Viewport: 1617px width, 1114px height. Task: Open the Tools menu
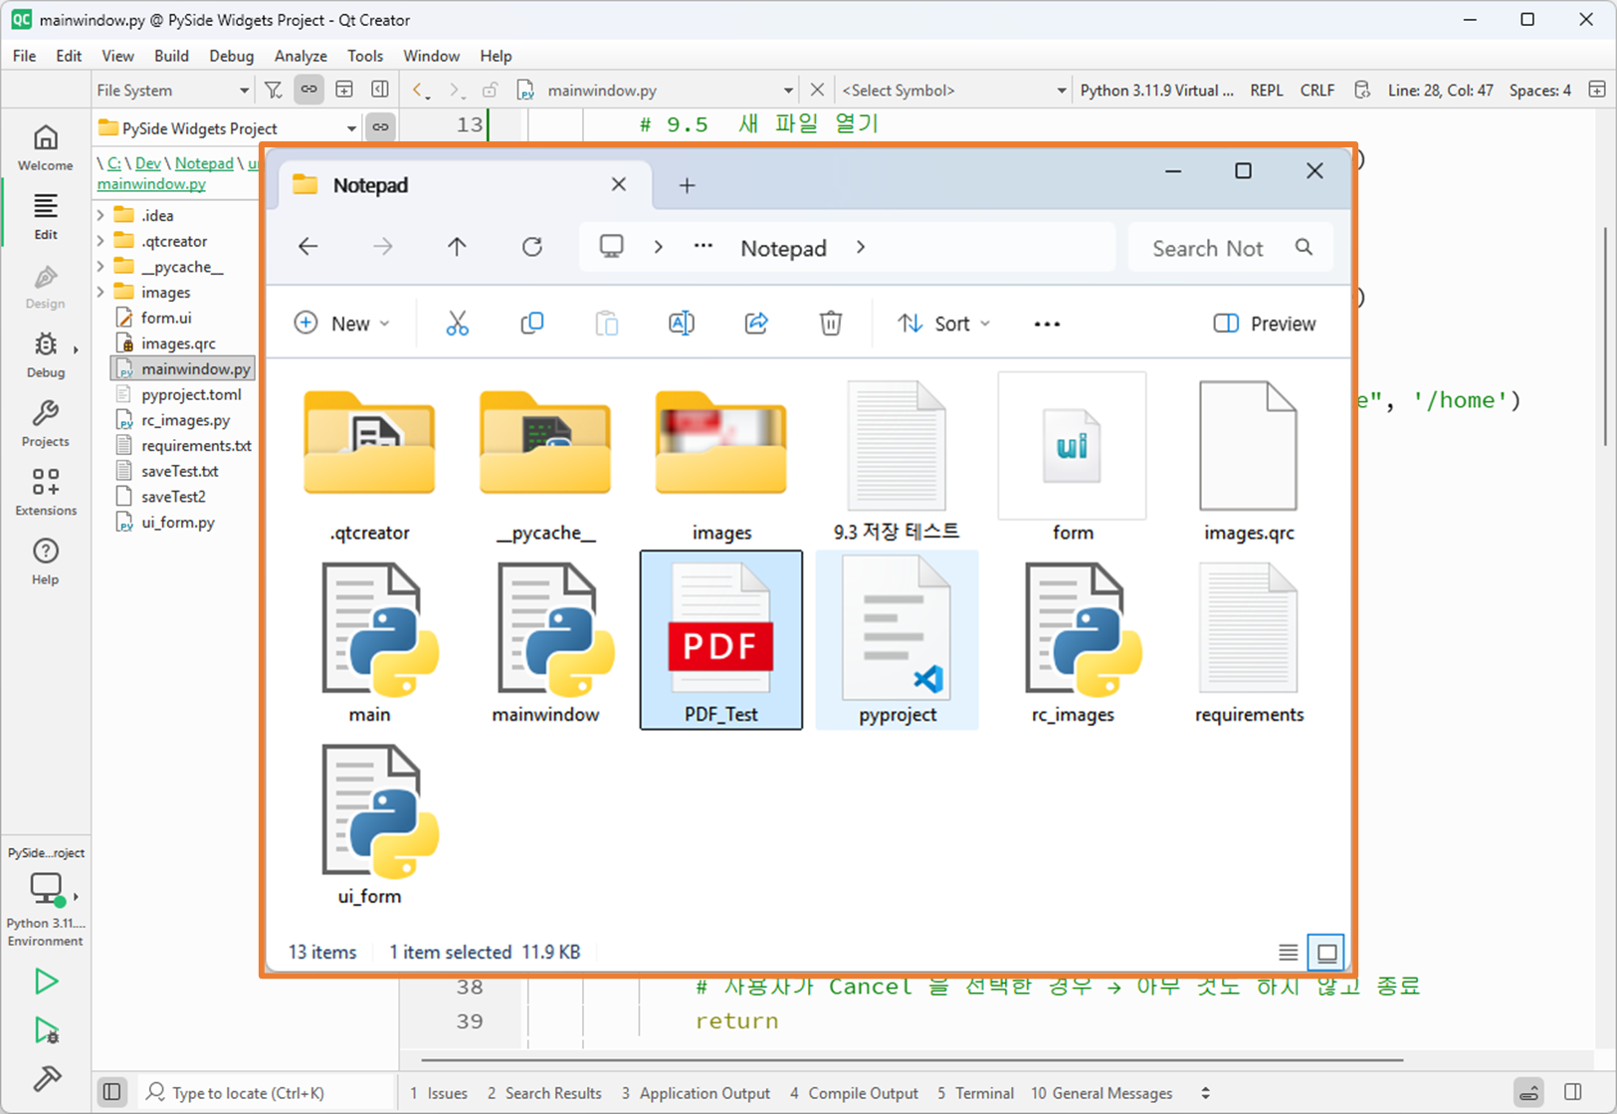(x=365, y=56)
